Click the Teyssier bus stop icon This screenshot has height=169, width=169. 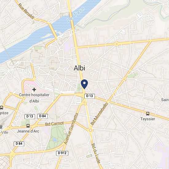pos(148,114)
